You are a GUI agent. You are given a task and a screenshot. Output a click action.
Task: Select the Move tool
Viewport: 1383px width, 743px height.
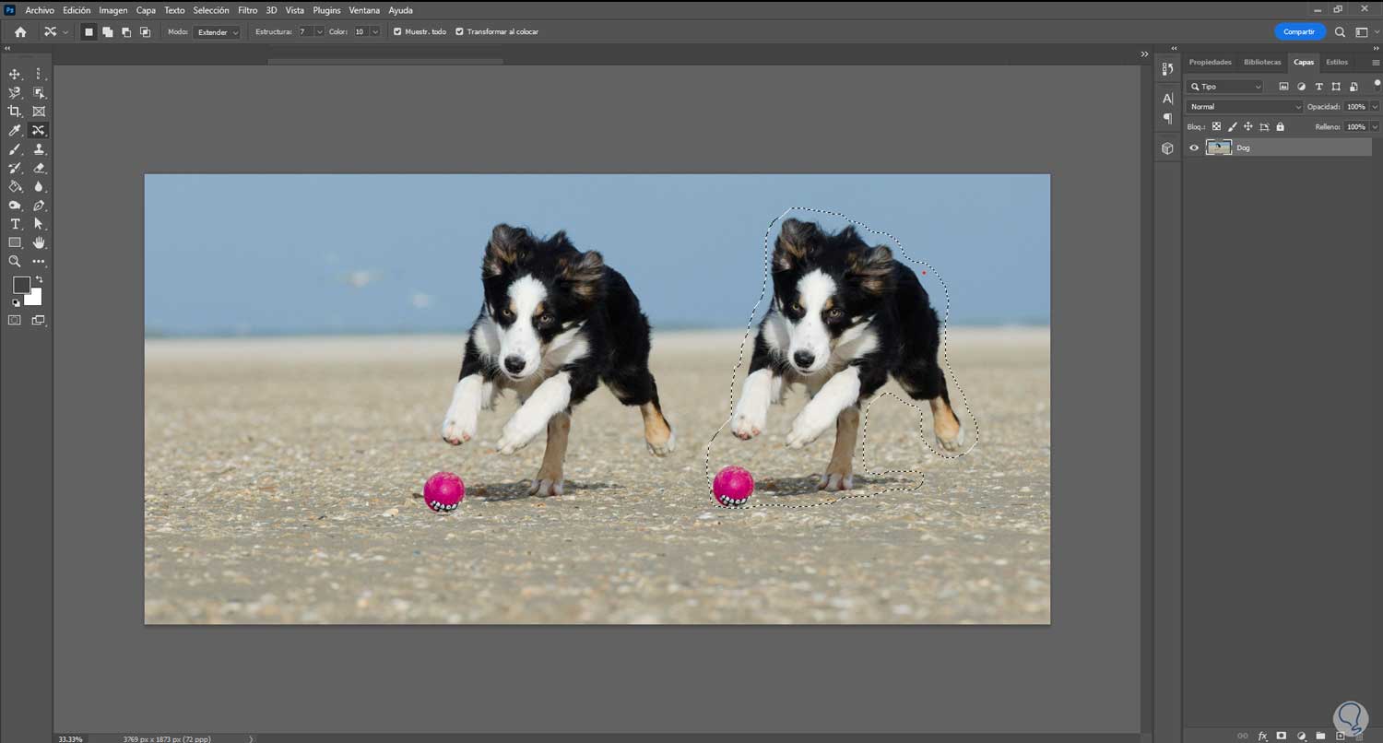click(15, 74)
